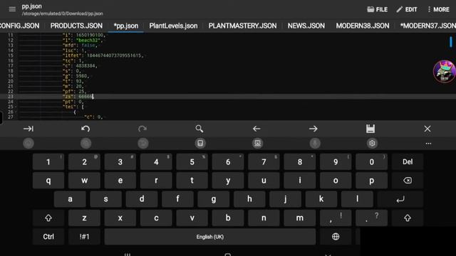
Task: Tap the English (UK) space bar
Action: point(210,237)
